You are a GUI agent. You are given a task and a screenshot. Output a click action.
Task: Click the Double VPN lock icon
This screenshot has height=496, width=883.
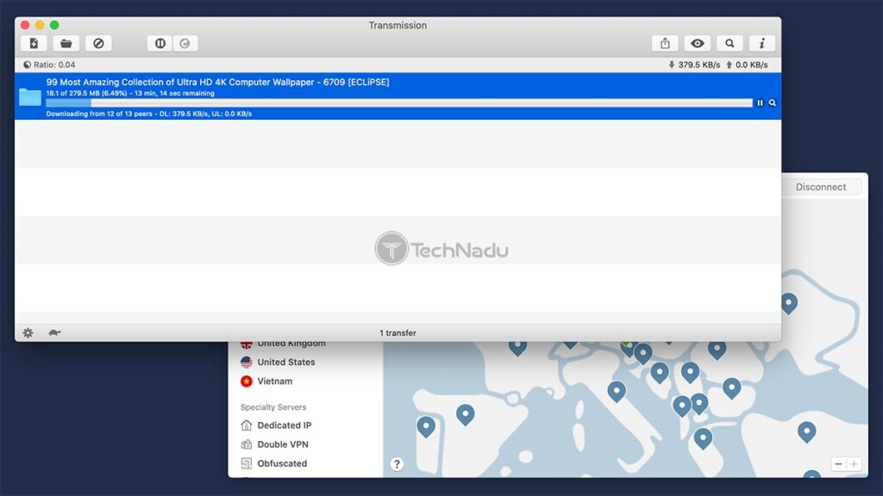pyautogui.click(x=246, y=444)
